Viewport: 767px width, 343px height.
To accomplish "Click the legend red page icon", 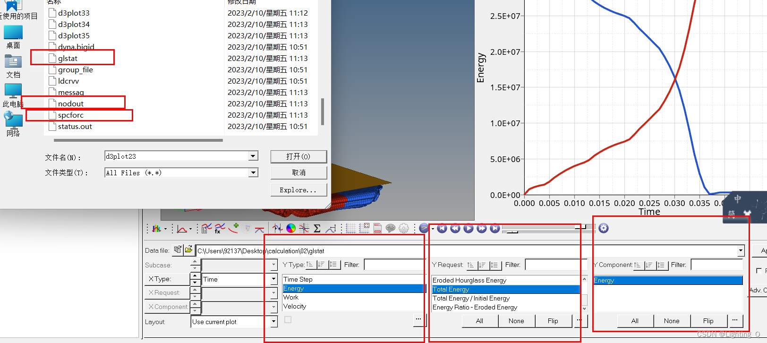I will tap(377, 229).
